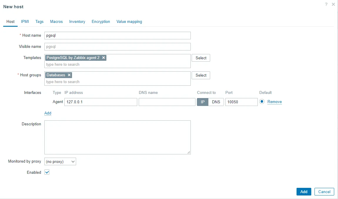Click Select button for Host groups

pos(201,75)
